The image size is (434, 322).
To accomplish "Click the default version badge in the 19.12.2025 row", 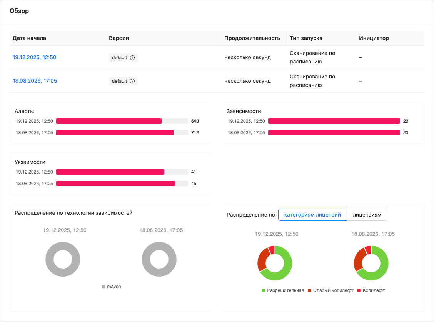I will (123, 58).
